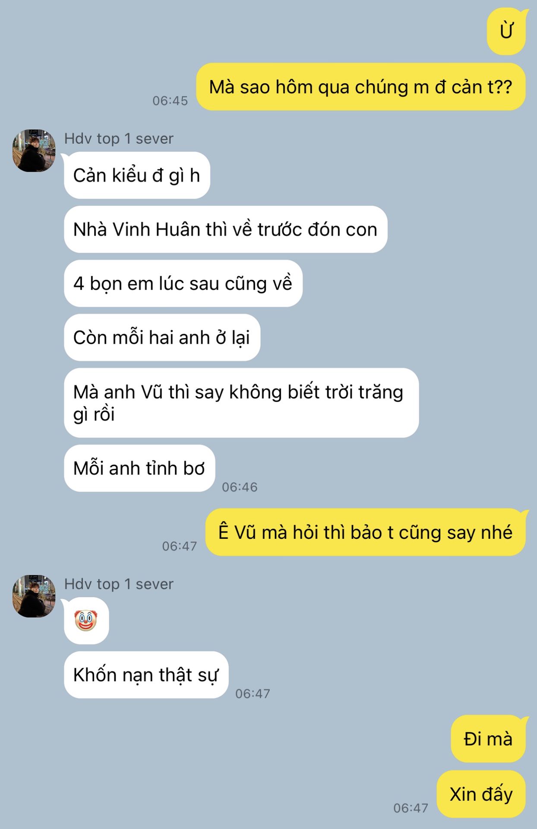Open the lower Hdv top 1 sever avatar
The height and width of the screenshot is (829, 537).
click(34, 596)
